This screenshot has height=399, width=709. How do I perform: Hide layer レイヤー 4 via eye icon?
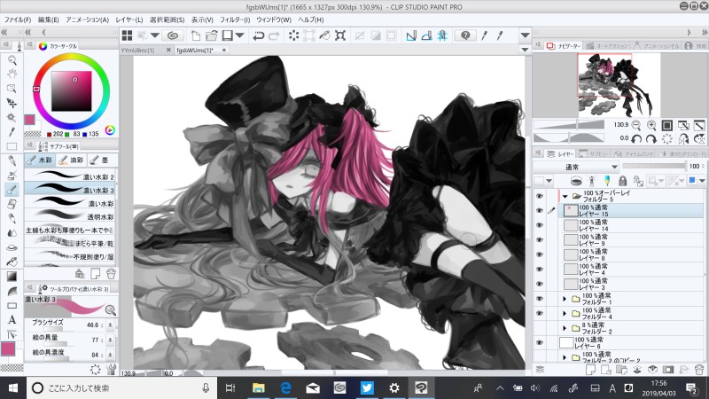[540, 270]
